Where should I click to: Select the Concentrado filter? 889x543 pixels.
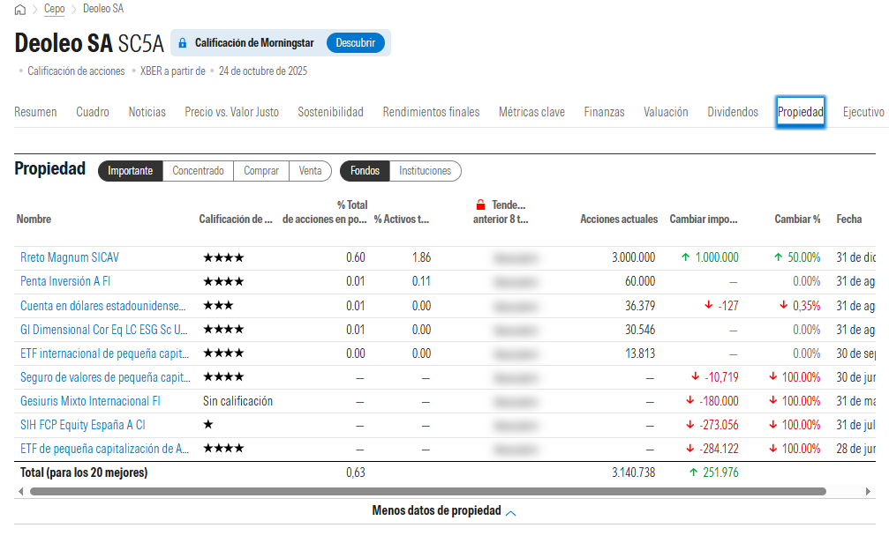coord(198,171)
